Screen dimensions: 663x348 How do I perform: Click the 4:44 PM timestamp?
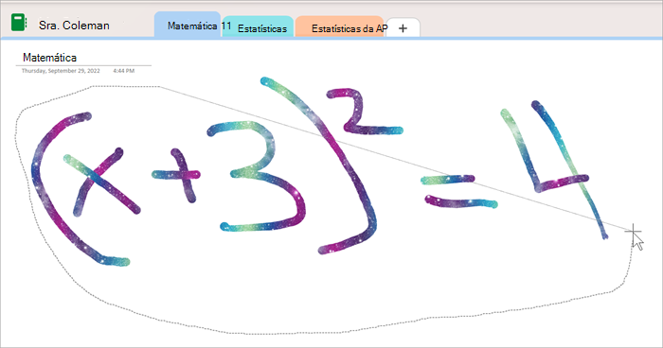pyautogui.click(x=123, y=71)
